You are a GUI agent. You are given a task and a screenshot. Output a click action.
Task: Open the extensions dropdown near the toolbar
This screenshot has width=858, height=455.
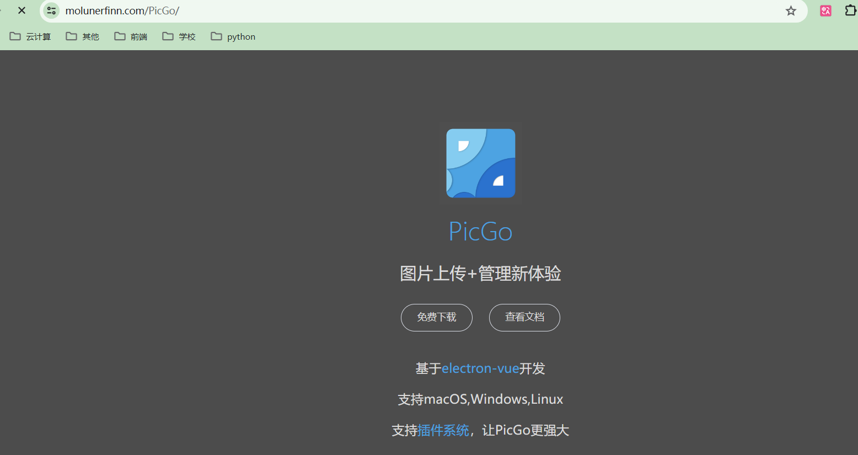tap(851, 10)
